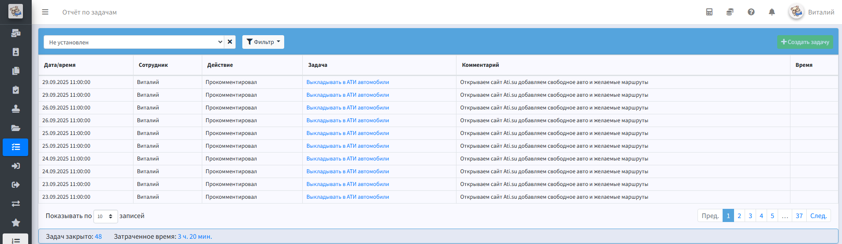Open first 'Выкладывать в АТИ автомобили' task link
The height and width of the screenshot is (244, 842).
[x=347, y=82]
